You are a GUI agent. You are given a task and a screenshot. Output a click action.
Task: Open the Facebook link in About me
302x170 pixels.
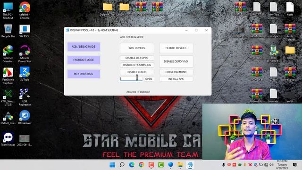click(x=144, y=92)
